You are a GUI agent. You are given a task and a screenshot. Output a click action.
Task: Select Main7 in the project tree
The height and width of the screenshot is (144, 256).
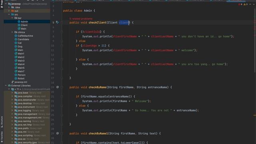21,71
